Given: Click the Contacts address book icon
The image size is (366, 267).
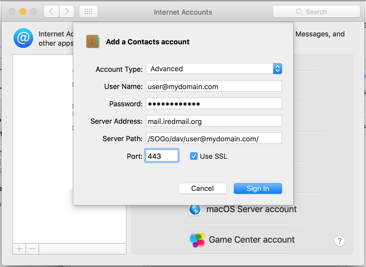Looking at the screenshot, I should click(93, 41).
